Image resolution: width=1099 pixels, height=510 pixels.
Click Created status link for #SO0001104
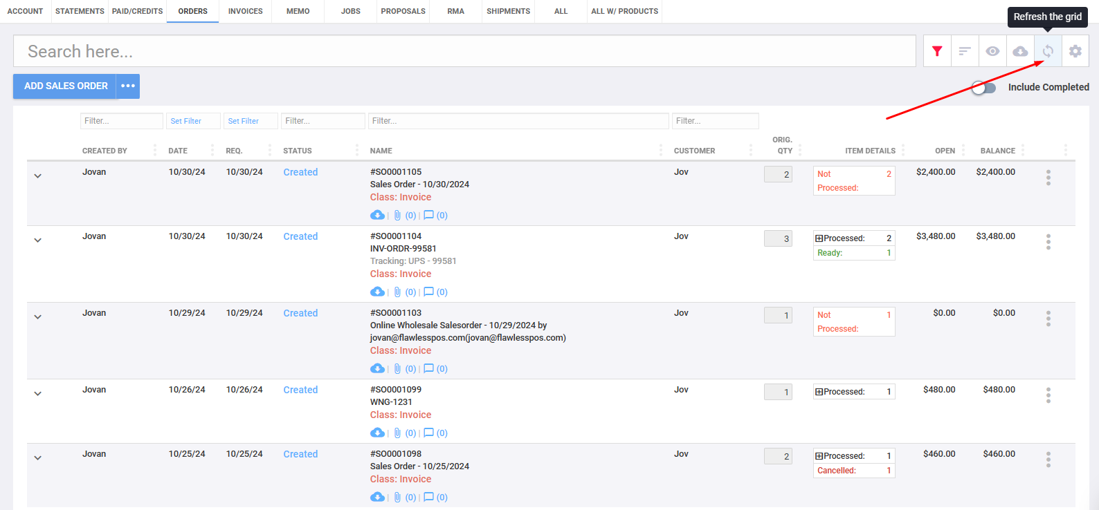(300, 236)
